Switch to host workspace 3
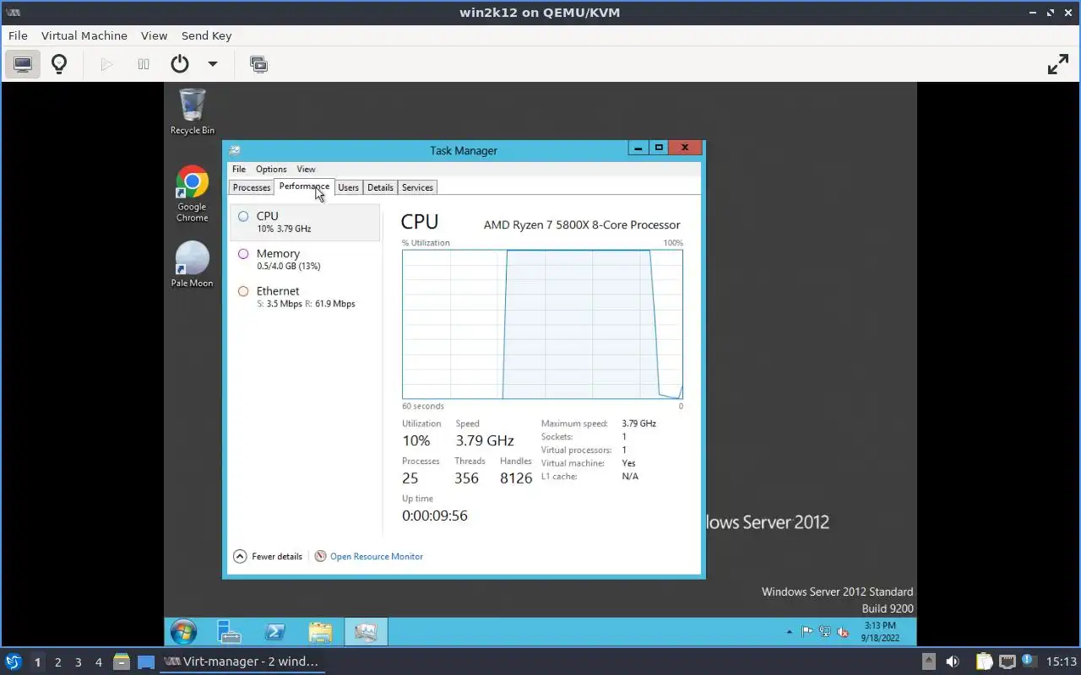1081x675 pixels. [x=78, y=662]
